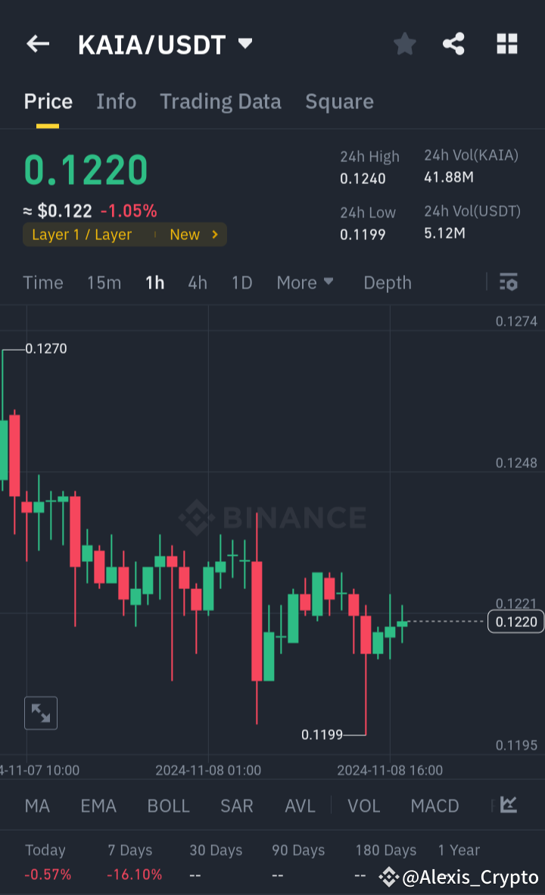Screen dimensions: 545x895
Task: Expand the chart to fullscreen
Action: click(x=40, y=713)
